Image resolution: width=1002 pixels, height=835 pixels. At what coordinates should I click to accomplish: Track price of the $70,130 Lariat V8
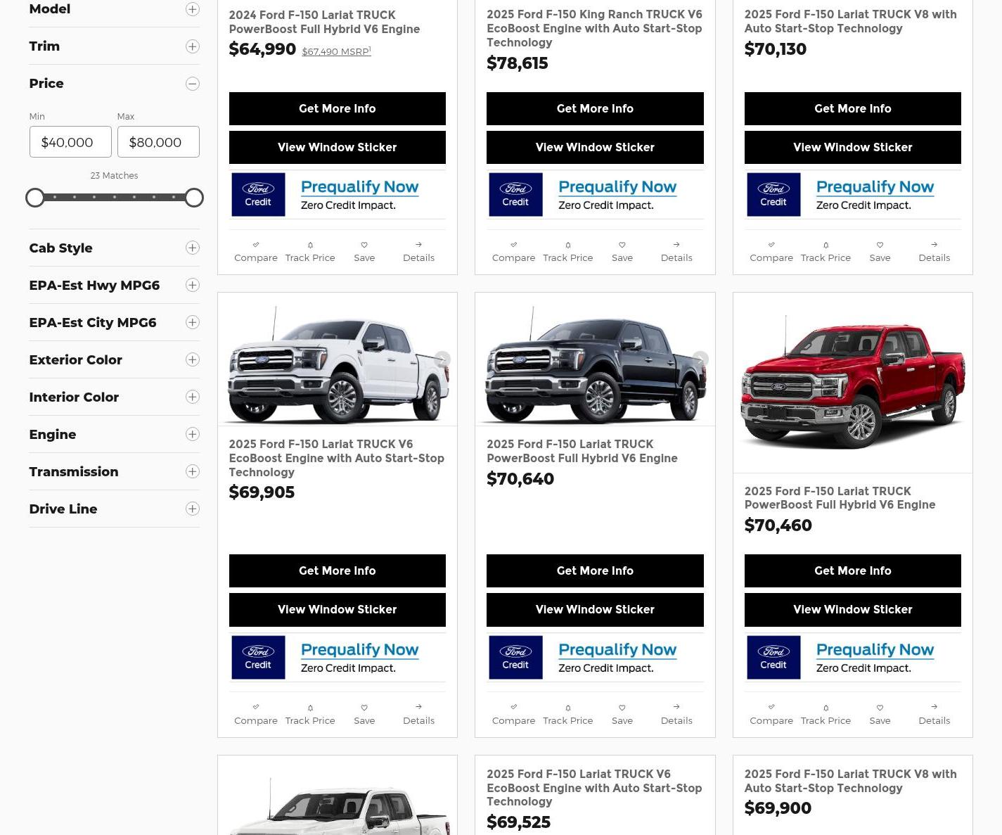click(x=826, y=252)
